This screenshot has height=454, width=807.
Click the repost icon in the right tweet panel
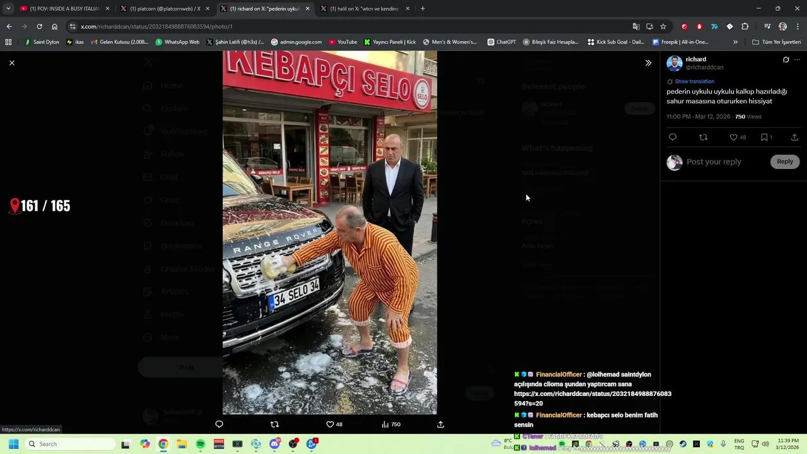click(703, 137)
